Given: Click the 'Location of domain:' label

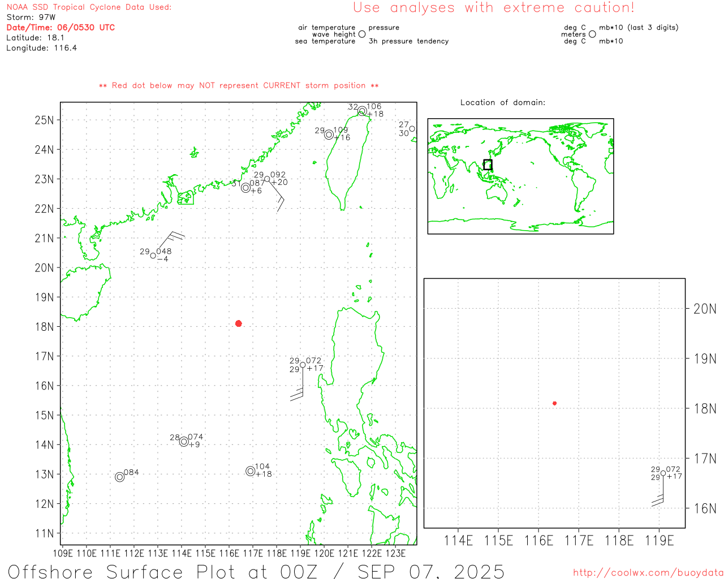Looking at the screenshot, I should [503, 102].
